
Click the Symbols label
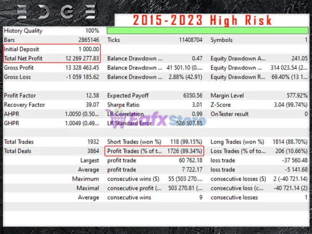coord(222,40)
